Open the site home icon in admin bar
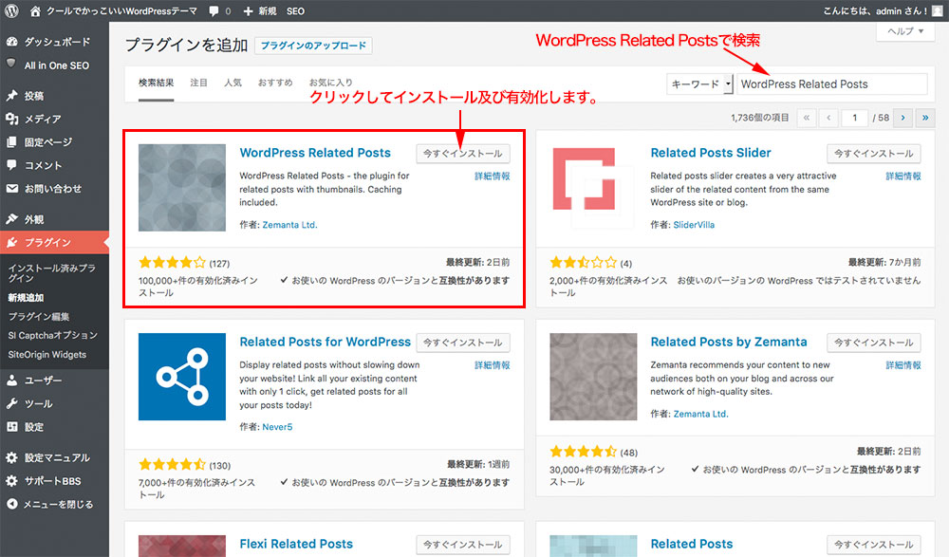 [x=35, y=10]
